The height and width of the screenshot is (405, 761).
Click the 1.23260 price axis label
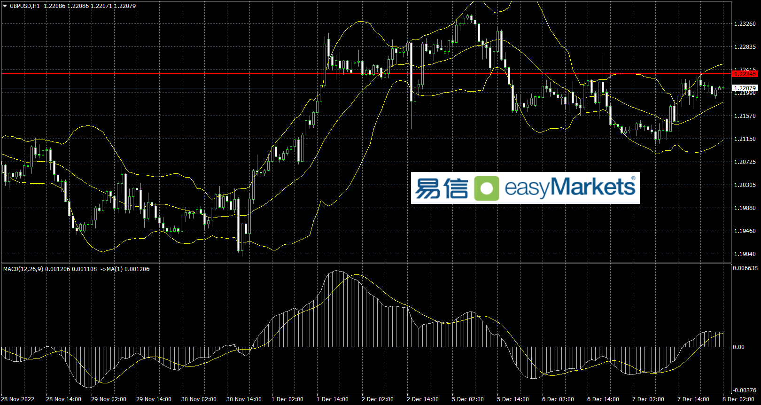tap(745, 24)
